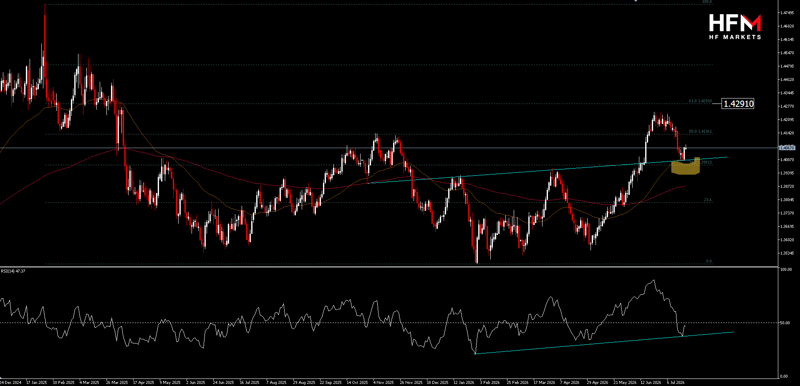The width and height of the screenshot is (800, 386).
Task: Click price 1.44795 on the price axis
Action: point(787,66)
